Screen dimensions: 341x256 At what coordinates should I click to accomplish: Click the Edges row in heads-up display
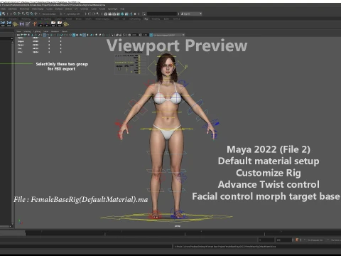(40, 41)
